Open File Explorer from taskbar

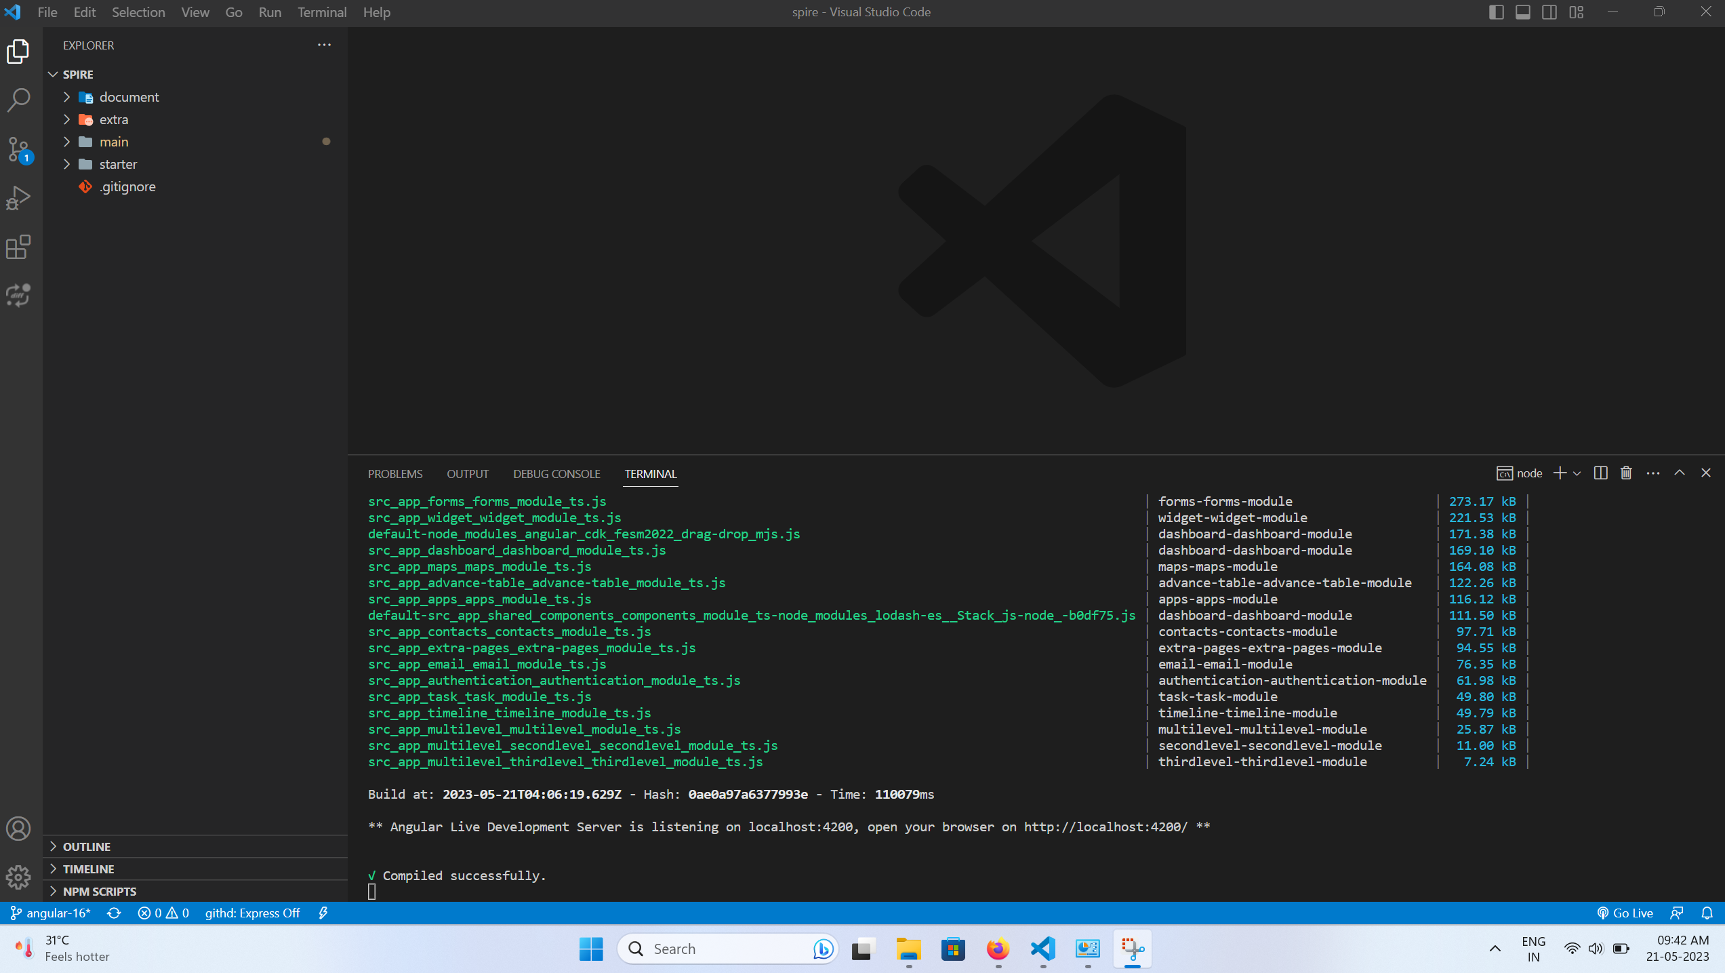click(x=908, y=949)
